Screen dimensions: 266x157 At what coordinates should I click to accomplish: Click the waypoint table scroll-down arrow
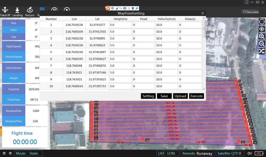[x=204, y=89]
